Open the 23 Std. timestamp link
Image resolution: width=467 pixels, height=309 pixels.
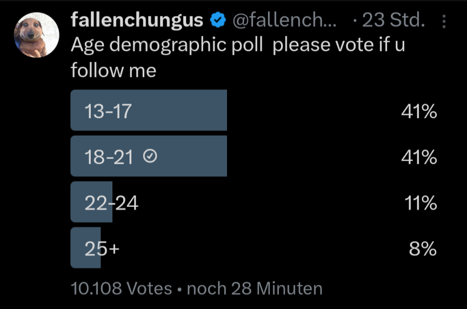click(x=393, y=21)
